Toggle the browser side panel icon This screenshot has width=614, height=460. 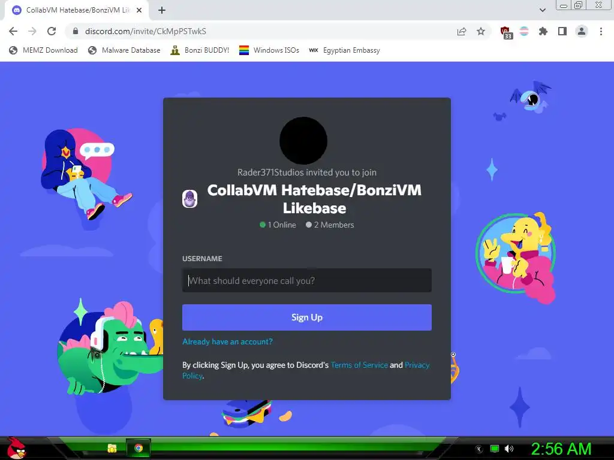coord(562,31)
